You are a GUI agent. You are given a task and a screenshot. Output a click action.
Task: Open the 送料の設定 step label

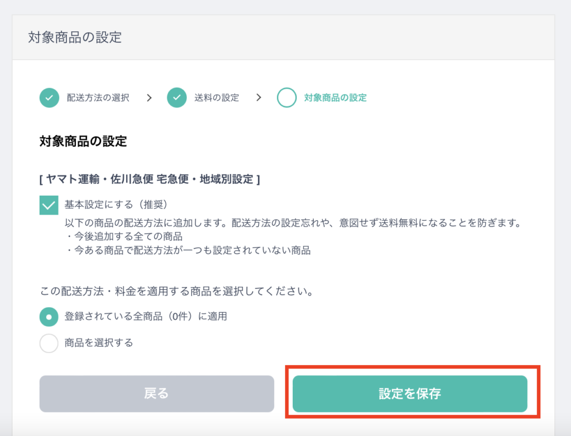coord(217,98)
